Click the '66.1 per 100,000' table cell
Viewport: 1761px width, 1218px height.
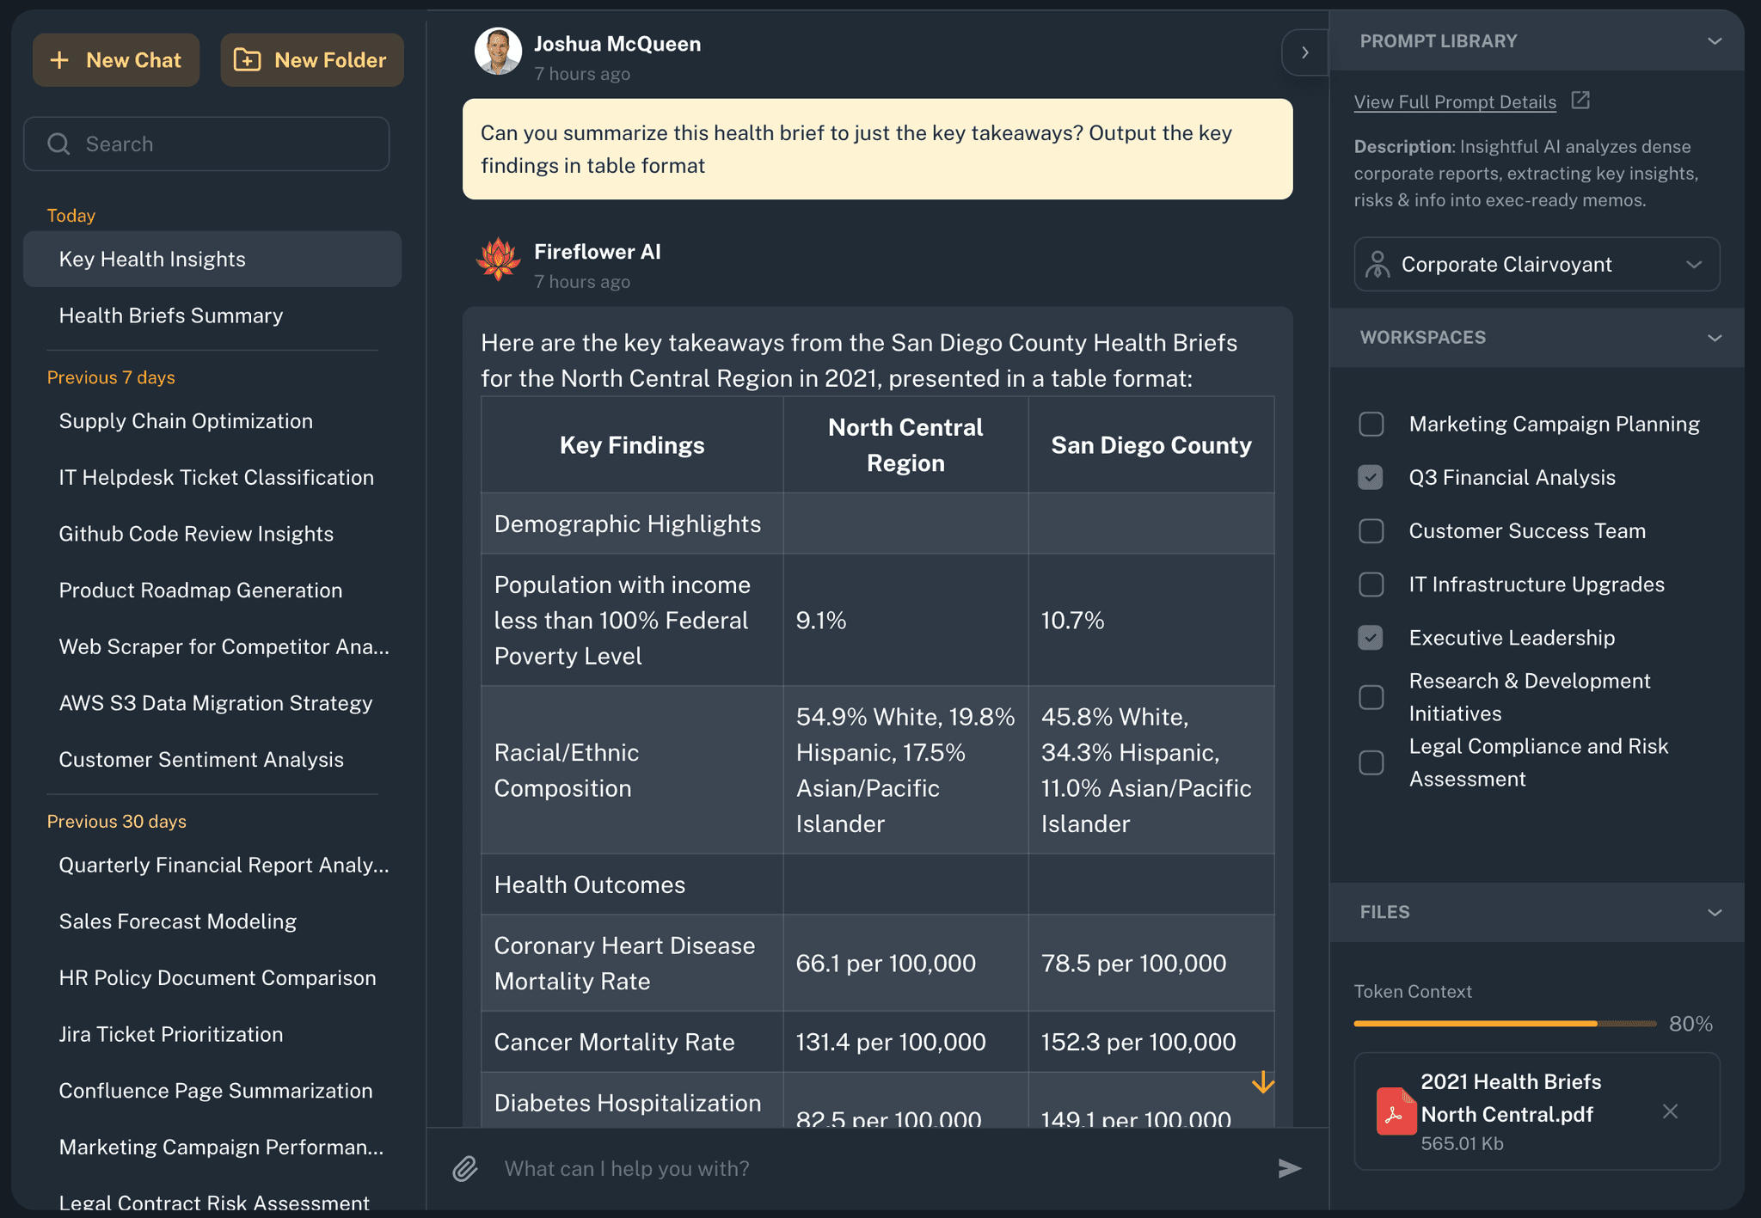(905, 963)
